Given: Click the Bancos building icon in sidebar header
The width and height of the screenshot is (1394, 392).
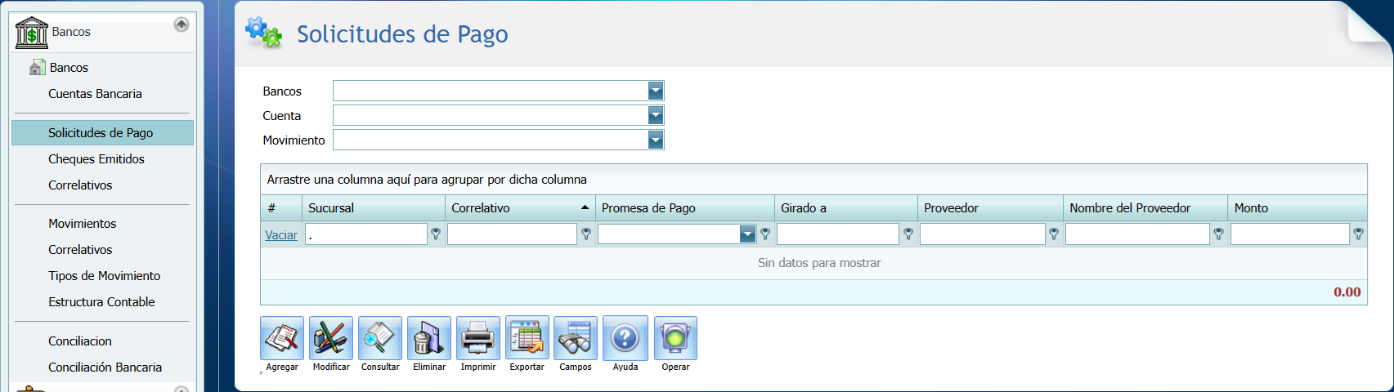Looking at the screenshot, I should click(x=32, y=33).
